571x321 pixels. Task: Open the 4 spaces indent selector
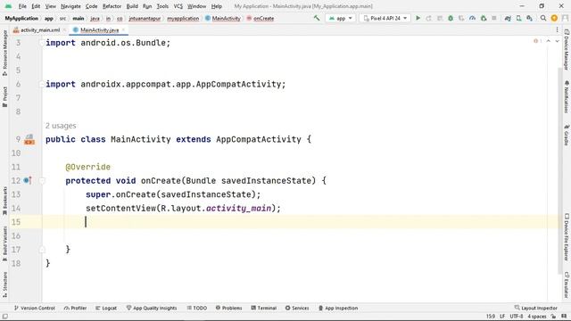point(537,317)
